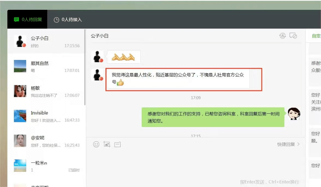Click @安妮's profile photo
321x187 pixels.
point(20,141)
